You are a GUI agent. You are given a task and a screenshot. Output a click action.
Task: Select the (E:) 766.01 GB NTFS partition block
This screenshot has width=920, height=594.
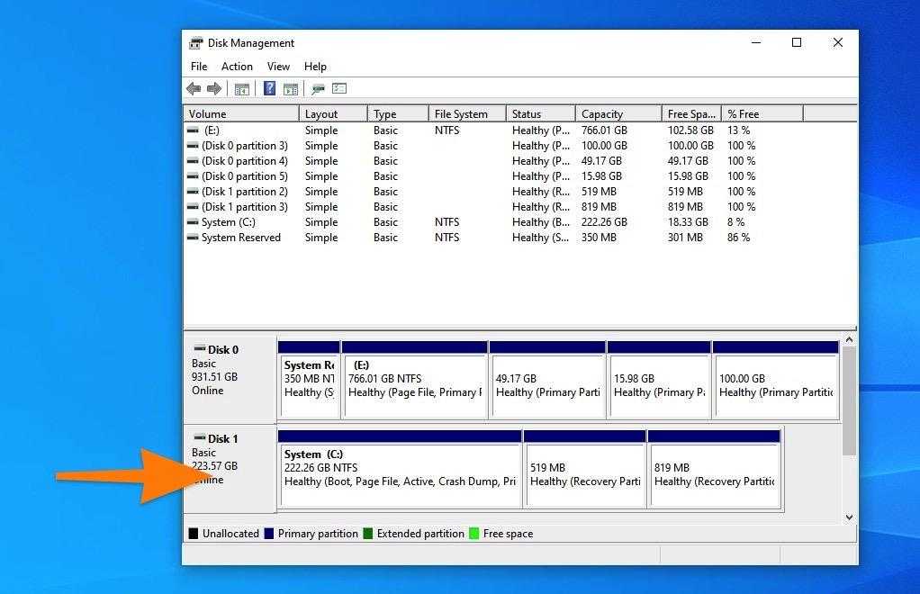coord(414,385)
